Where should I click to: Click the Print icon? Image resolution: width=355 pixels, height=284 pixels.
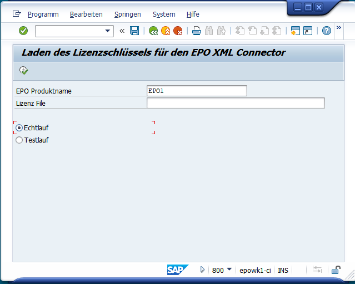pyautogui.click(x=197, y=31)
